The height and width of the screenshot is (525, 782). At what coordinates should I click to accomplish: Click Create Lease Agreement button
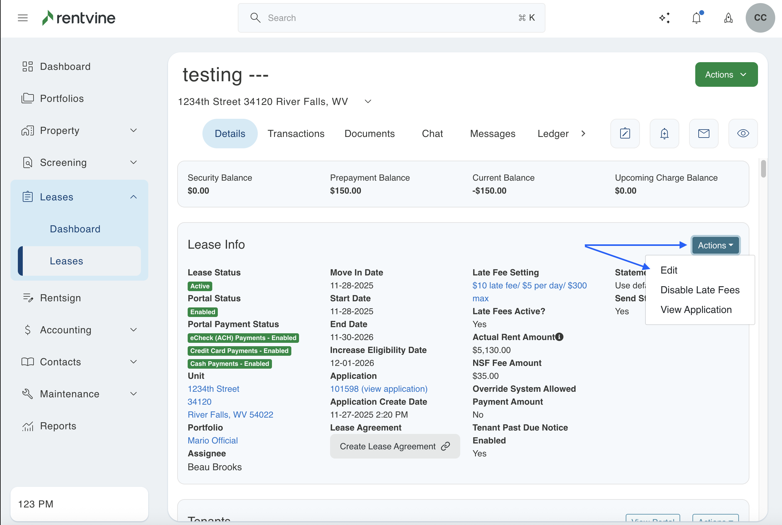pyautogui.click(x=394, y=446)
